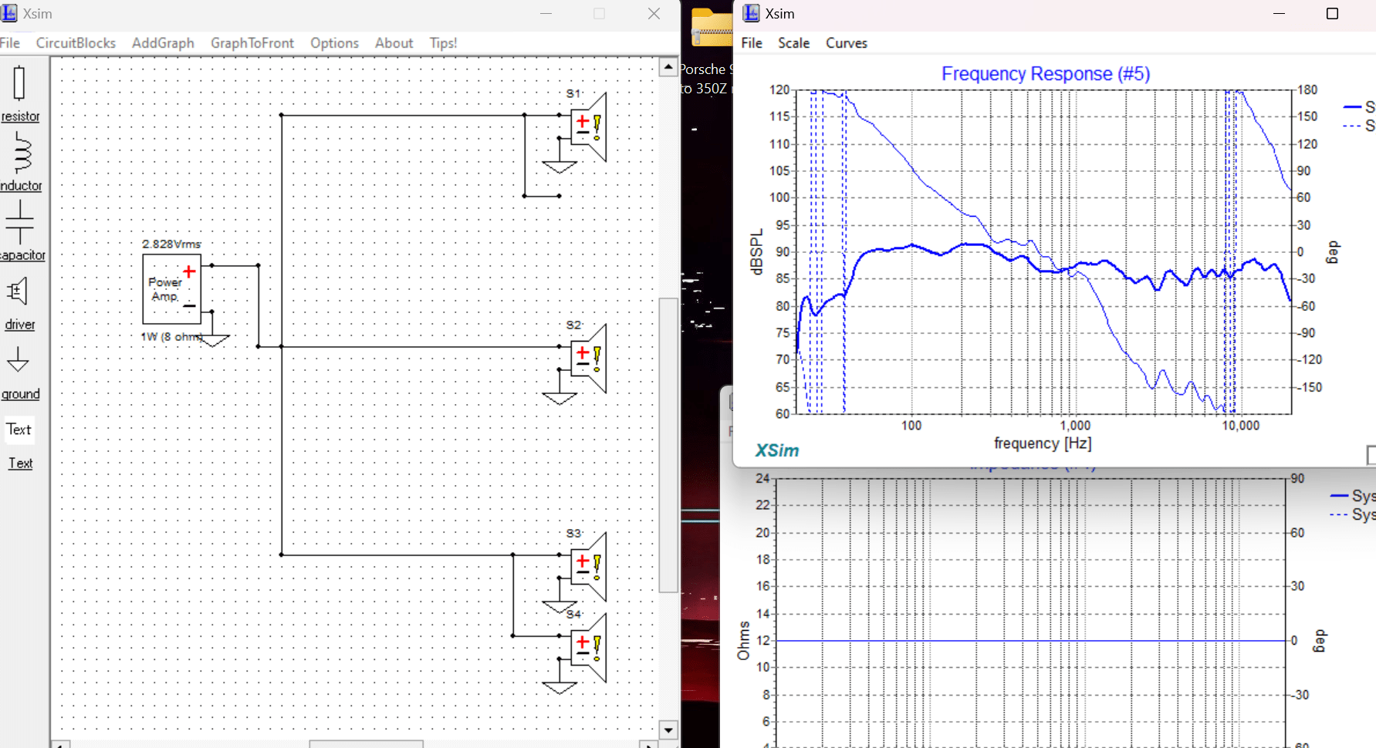Click the Power Amp block
1376x748 pixels.
pos(171,289)
